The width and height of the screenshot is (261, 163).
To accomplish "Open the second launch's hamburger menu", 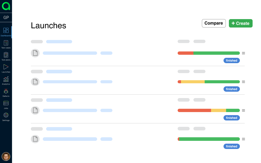I will pos(243,82).
